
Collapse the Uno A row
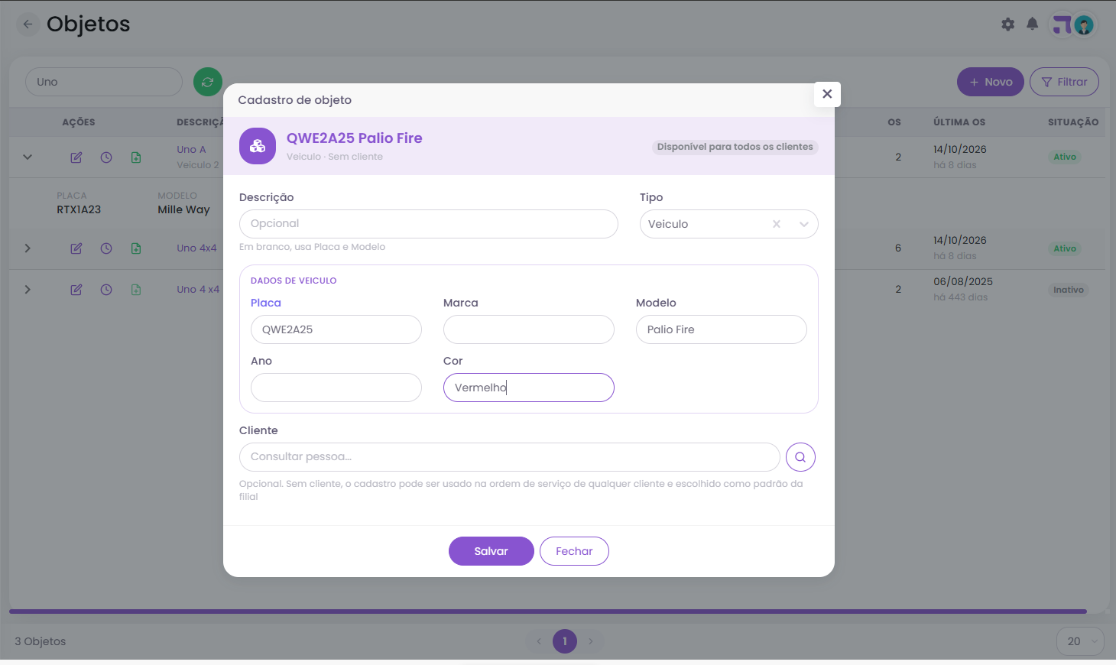(x=28, y=157)
